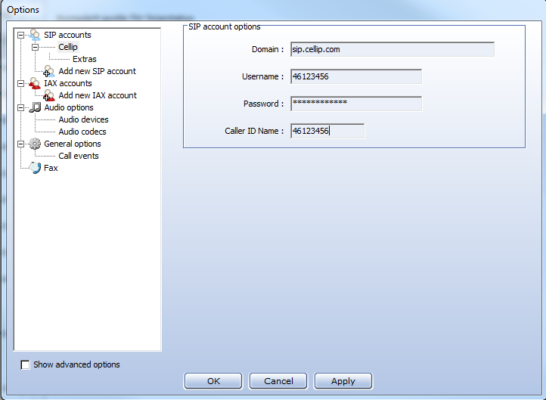Open the Audio devices settings
Screen dimensions: 546x400
point(84,119)
